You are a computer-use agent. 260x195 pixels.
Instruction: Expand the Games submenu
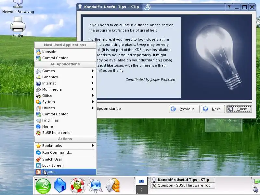65,71
